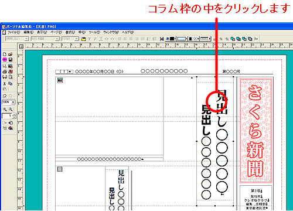The width and height of the screenshot is (293, 211).
Task: Click the text frame icon in lower-left frame
Action: (60, 169)
